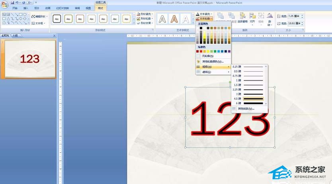Screen dimensions: 332x184
Task: Save the presentation from quick access toolbar
Action: (x=12, y=3)
